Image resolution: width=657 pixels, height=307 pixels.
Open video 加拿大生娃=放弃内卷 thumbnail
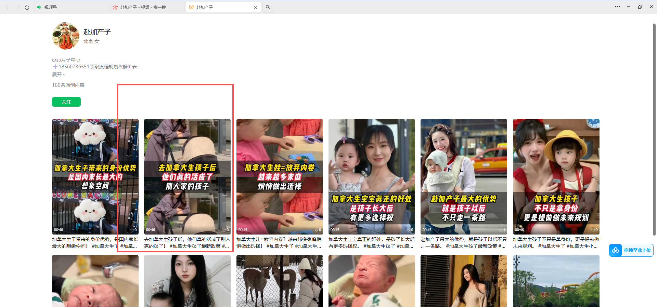(280, 176)
